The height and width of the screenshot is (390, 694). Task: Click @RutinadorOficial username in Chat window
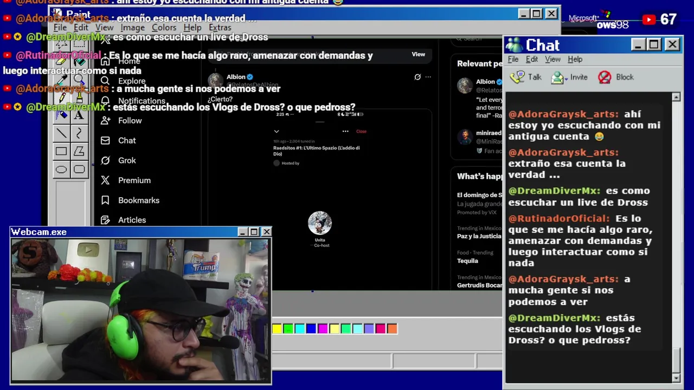tap(559, 218)
